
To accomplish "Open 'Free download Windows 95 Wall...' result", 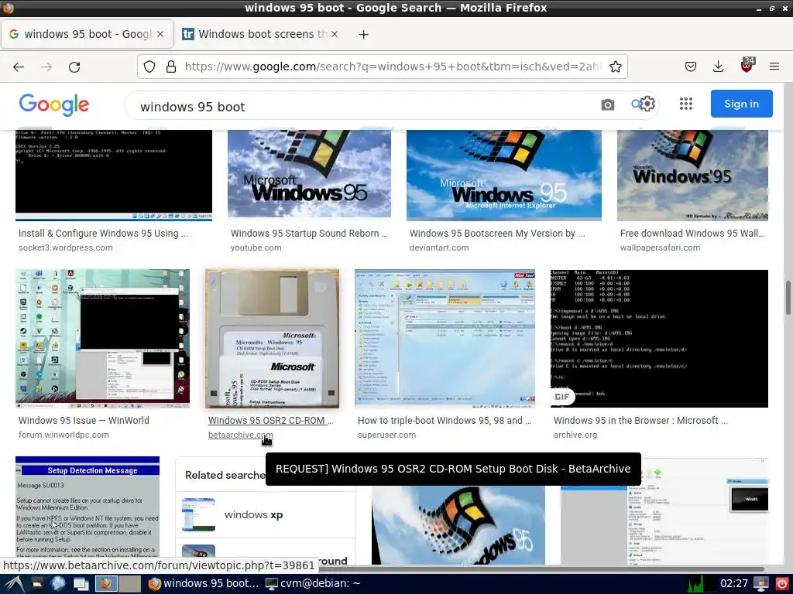I will point(692,234).
